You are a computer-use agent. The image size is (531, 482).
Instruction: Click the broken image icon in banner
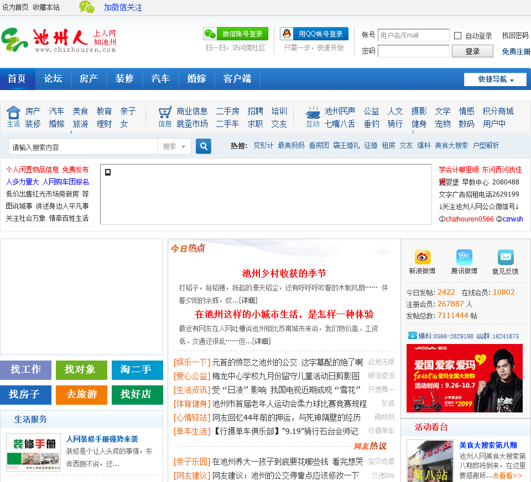108,172
